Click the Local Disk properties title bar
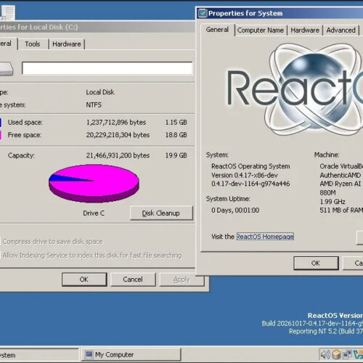Screen dimensions: 363x363 point(97,27)
